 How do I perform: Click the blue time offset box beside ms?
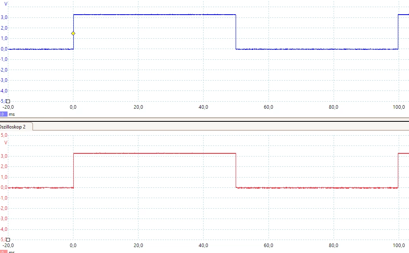tap(4, 114)
